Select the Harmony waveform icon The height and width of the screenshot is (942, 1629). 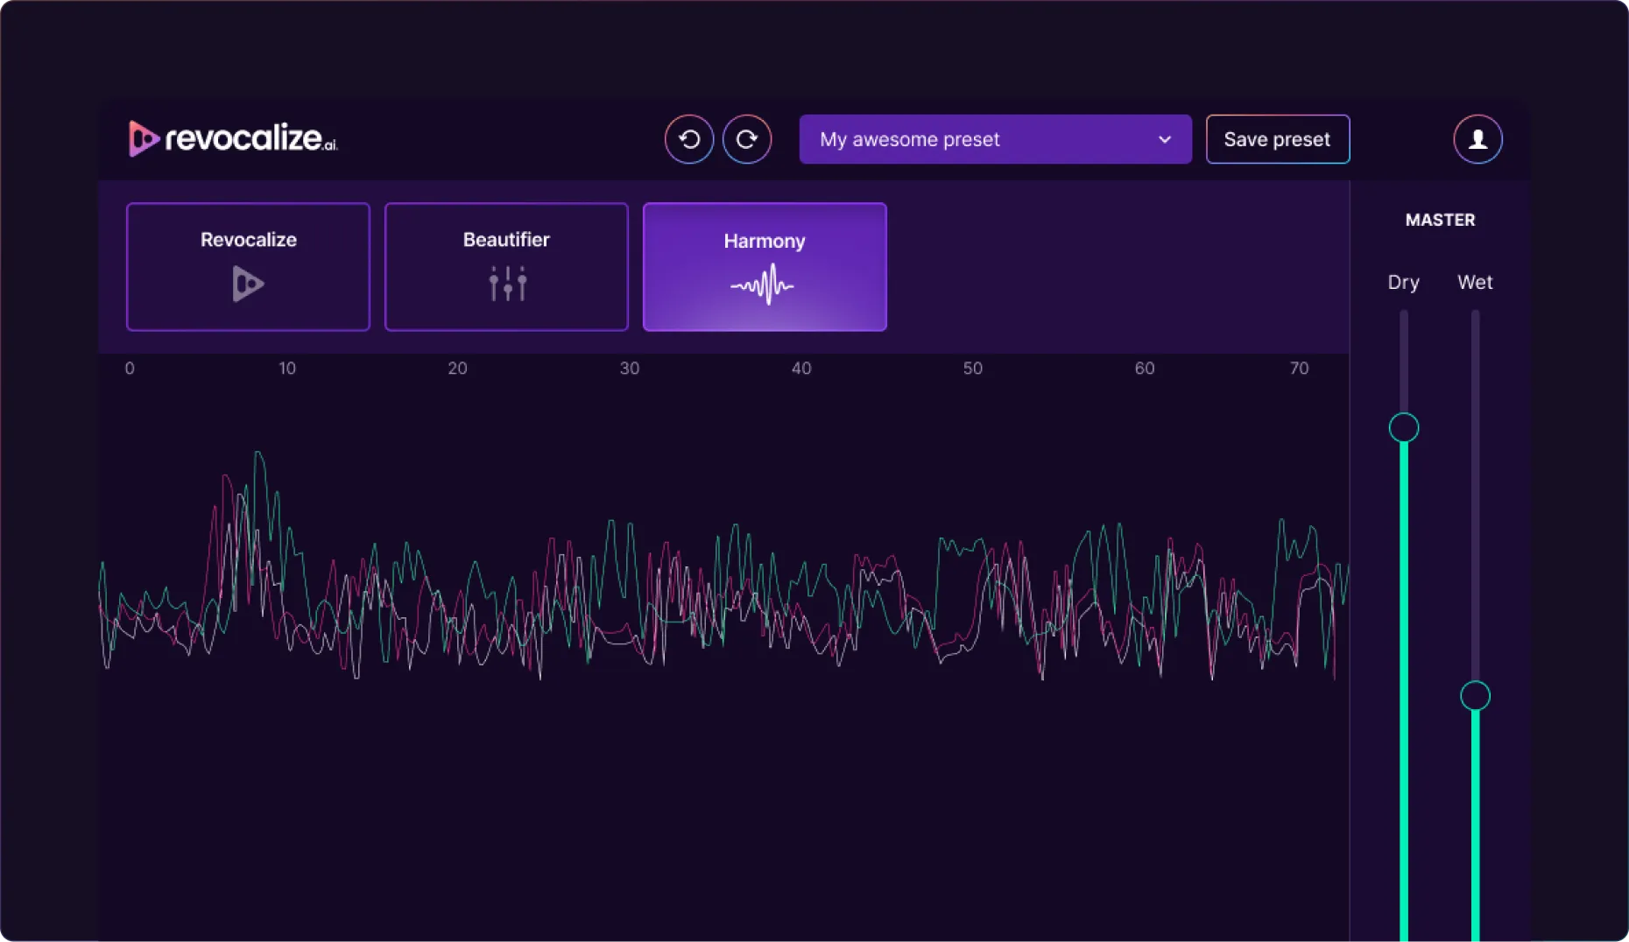[764, 283]
